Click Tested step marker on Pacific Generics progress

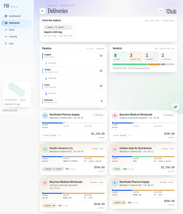click(64, 156)
